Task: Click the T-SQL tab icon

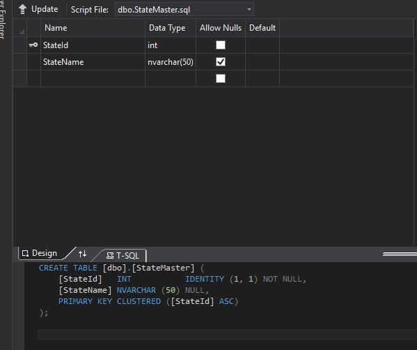Action: pos(110,256)
